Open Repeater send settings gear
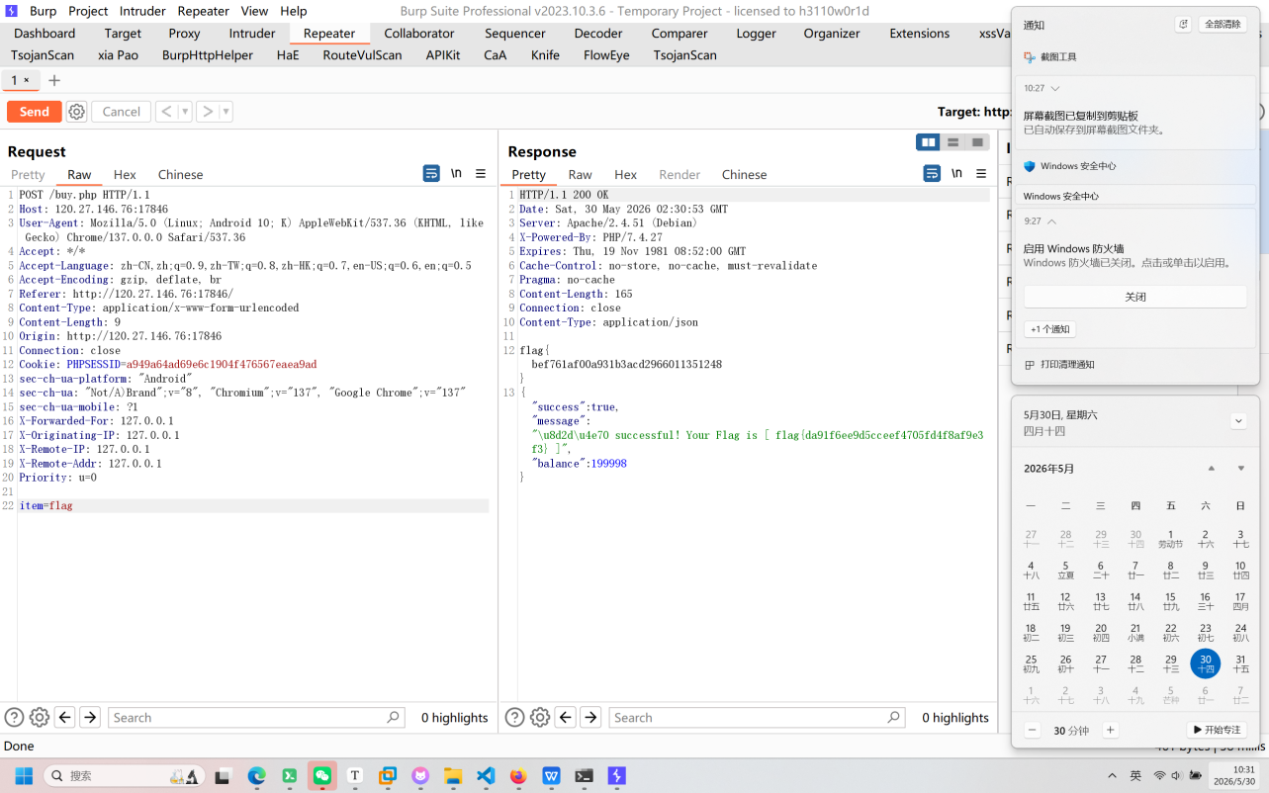This screenshot has height=793, width=1269. click(76, 112)
